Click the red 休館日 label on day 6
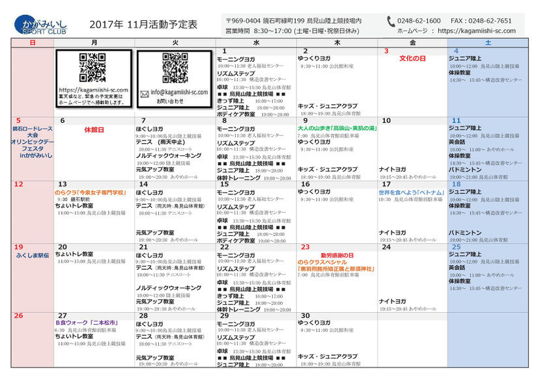Screen dimensions: 540x381 (94, 129)
